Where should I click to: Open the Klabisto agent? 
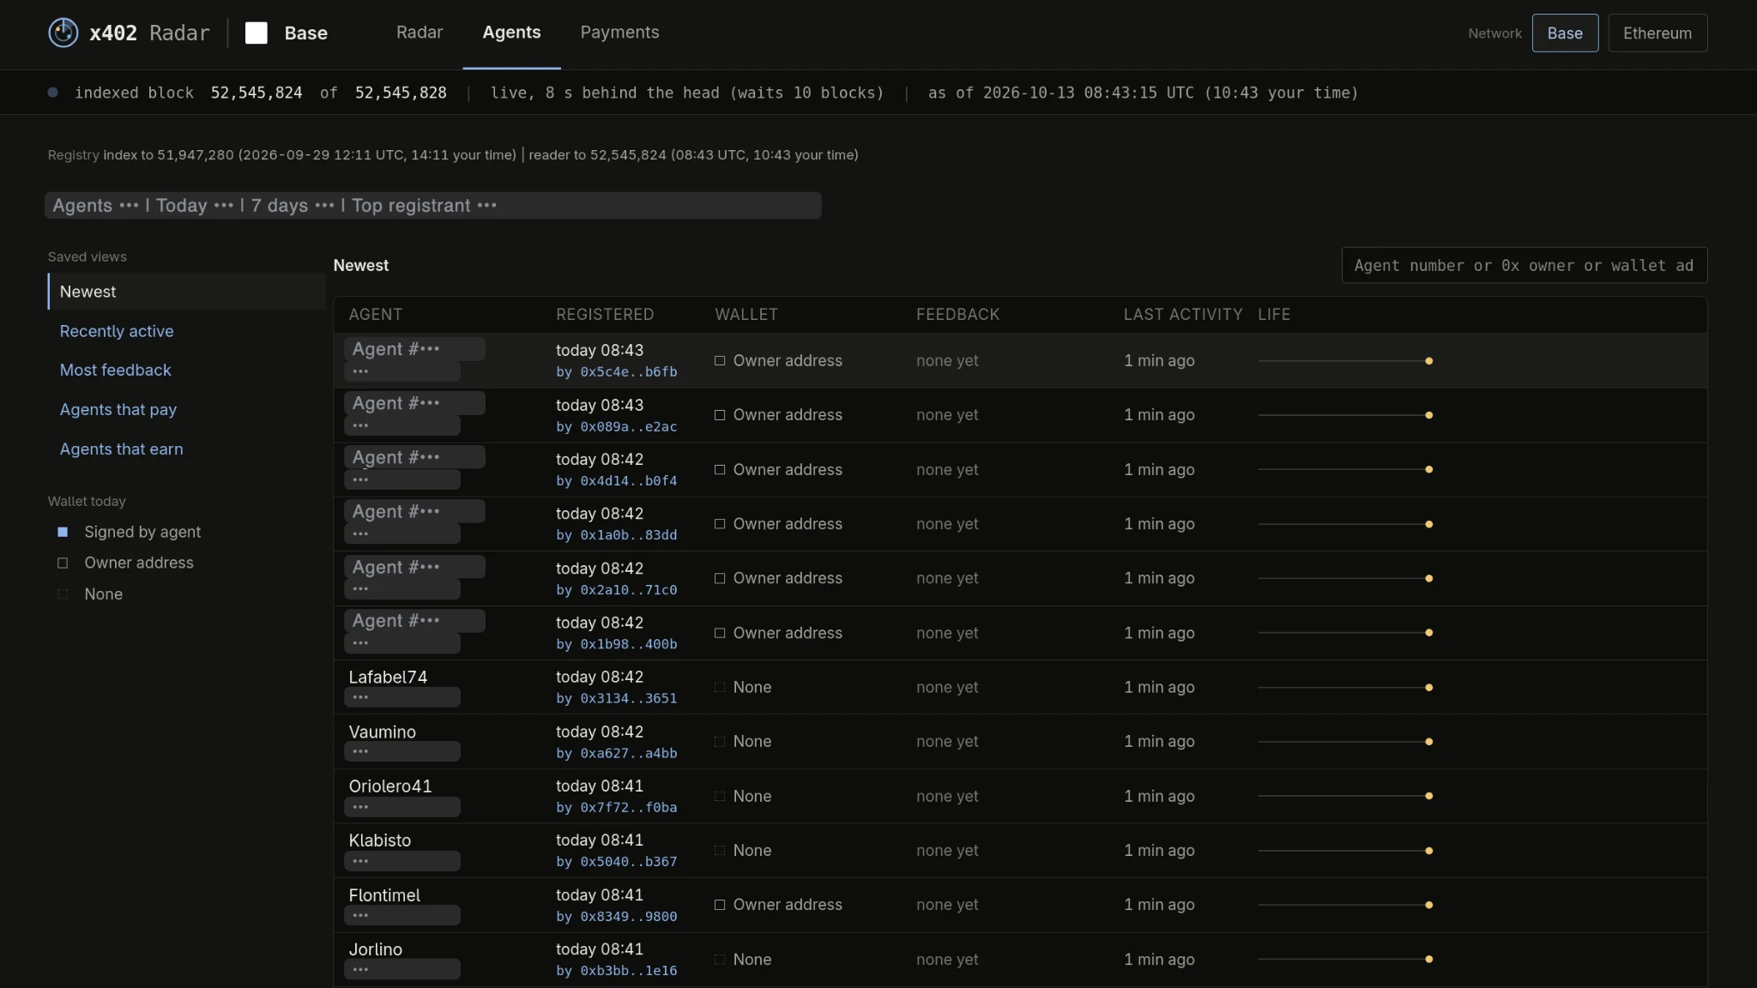(x=380, y=840)
